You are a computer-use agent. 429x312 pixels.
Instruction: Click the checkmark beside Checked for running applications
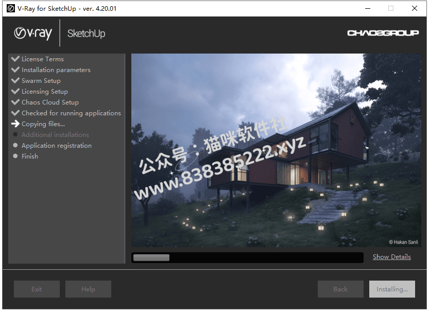coord(15,113)
